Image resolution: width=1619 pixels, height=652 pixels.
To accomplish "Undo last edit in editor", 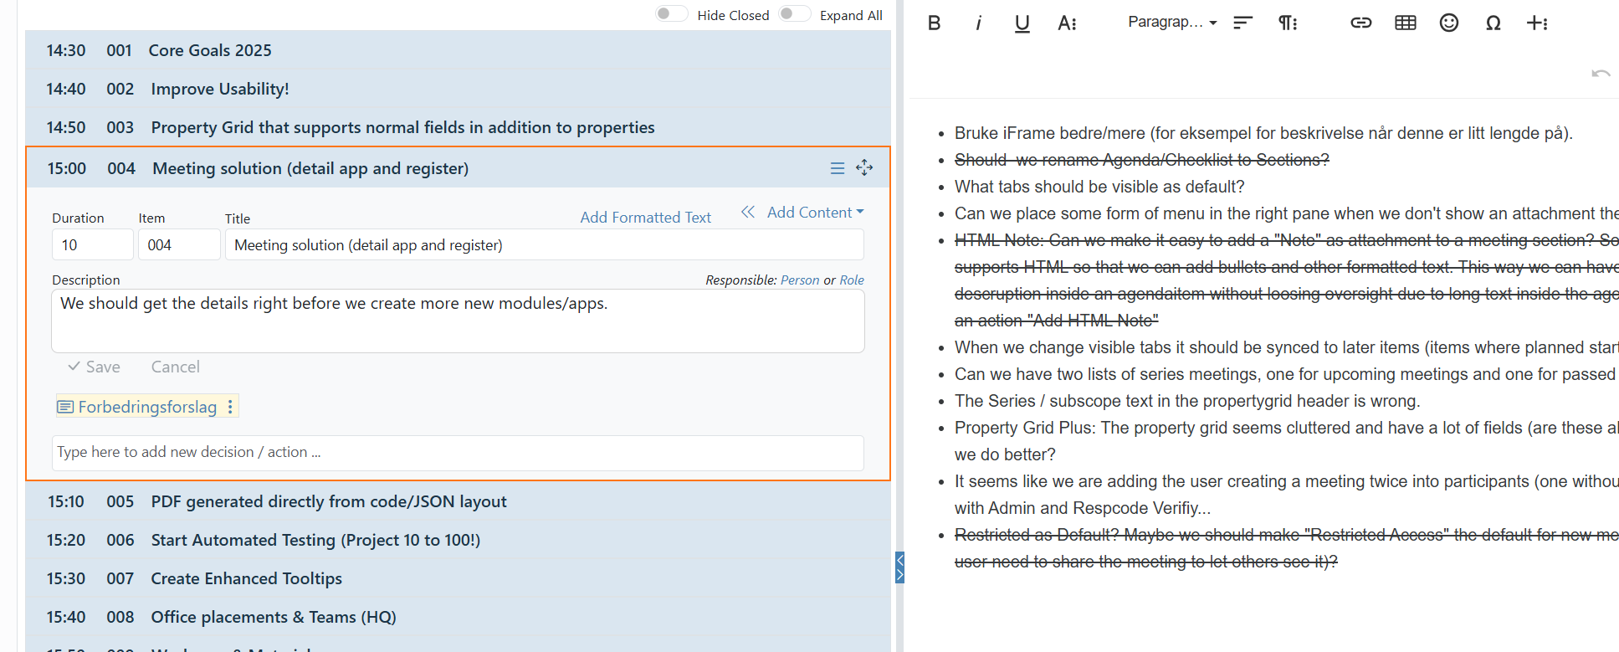I will (x=1601, y=74).
